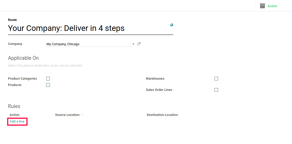
Task: Click the Company label
Action: click(x=15, y=44)
